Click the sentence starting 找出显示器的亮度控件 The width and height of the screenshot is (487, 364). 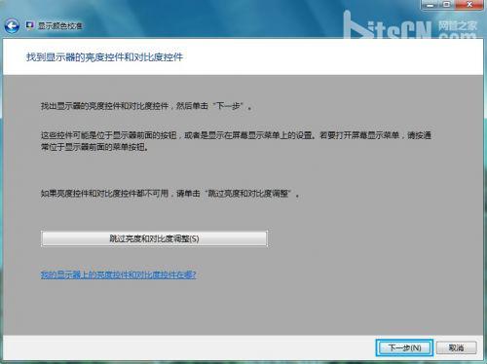tap(146, 106)
